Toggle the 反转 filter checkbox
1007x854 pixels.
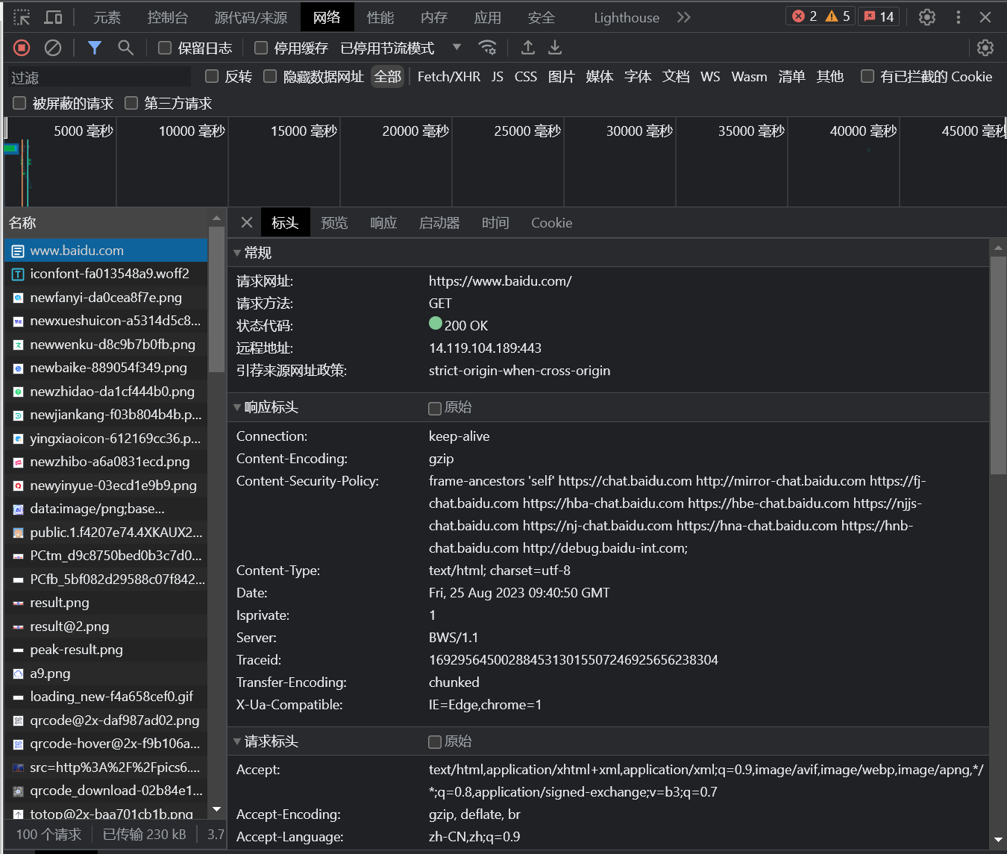click(212, 76)
